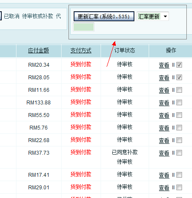Open 查看 link for RM28.05 order
The height and width of the screenshot is (198, 192).
[x=164, y=78]
